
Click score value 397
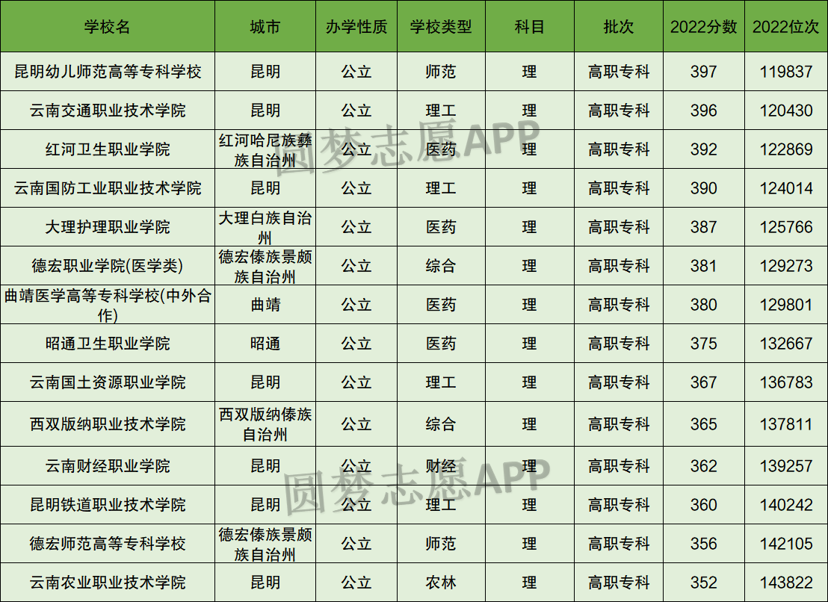703,72
